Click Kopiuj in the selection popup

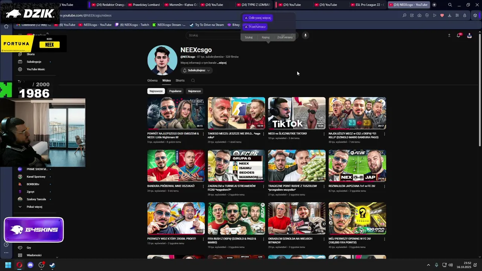point(265,37)
